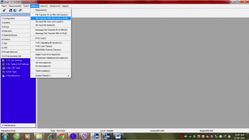Click the network signal tray icon
The height and width of the screenshot is (140, 249).
pyautogui.click(x=190, y=136)
